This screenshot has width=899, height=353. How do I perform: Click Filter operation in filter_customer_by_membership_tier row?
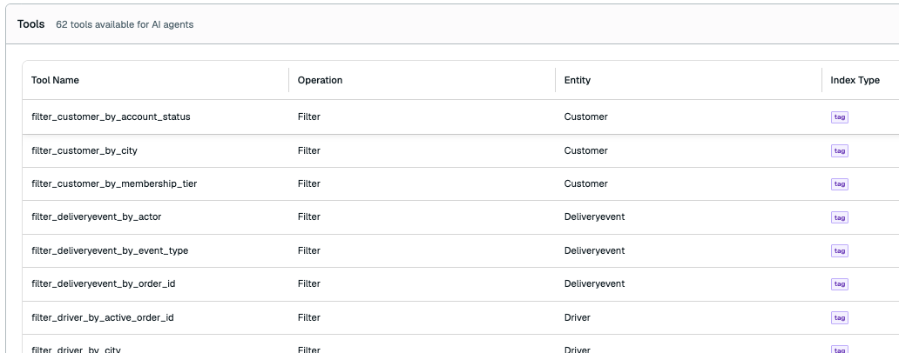pyautogui.click(x=309, y=183)
